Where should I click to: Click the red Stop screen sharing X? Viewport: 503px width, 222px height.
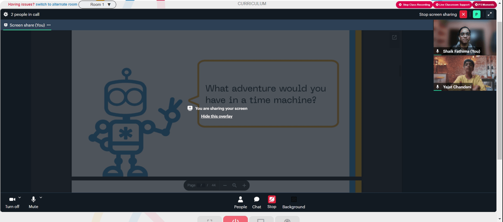click(463, 15)
